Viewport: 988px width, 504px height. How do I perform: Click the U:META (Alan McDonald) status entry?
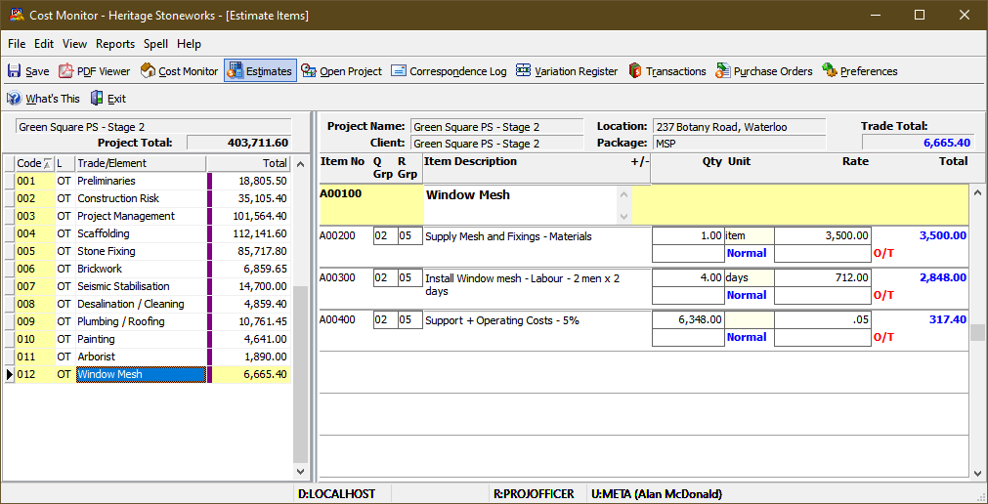click(x=657, y=494)
